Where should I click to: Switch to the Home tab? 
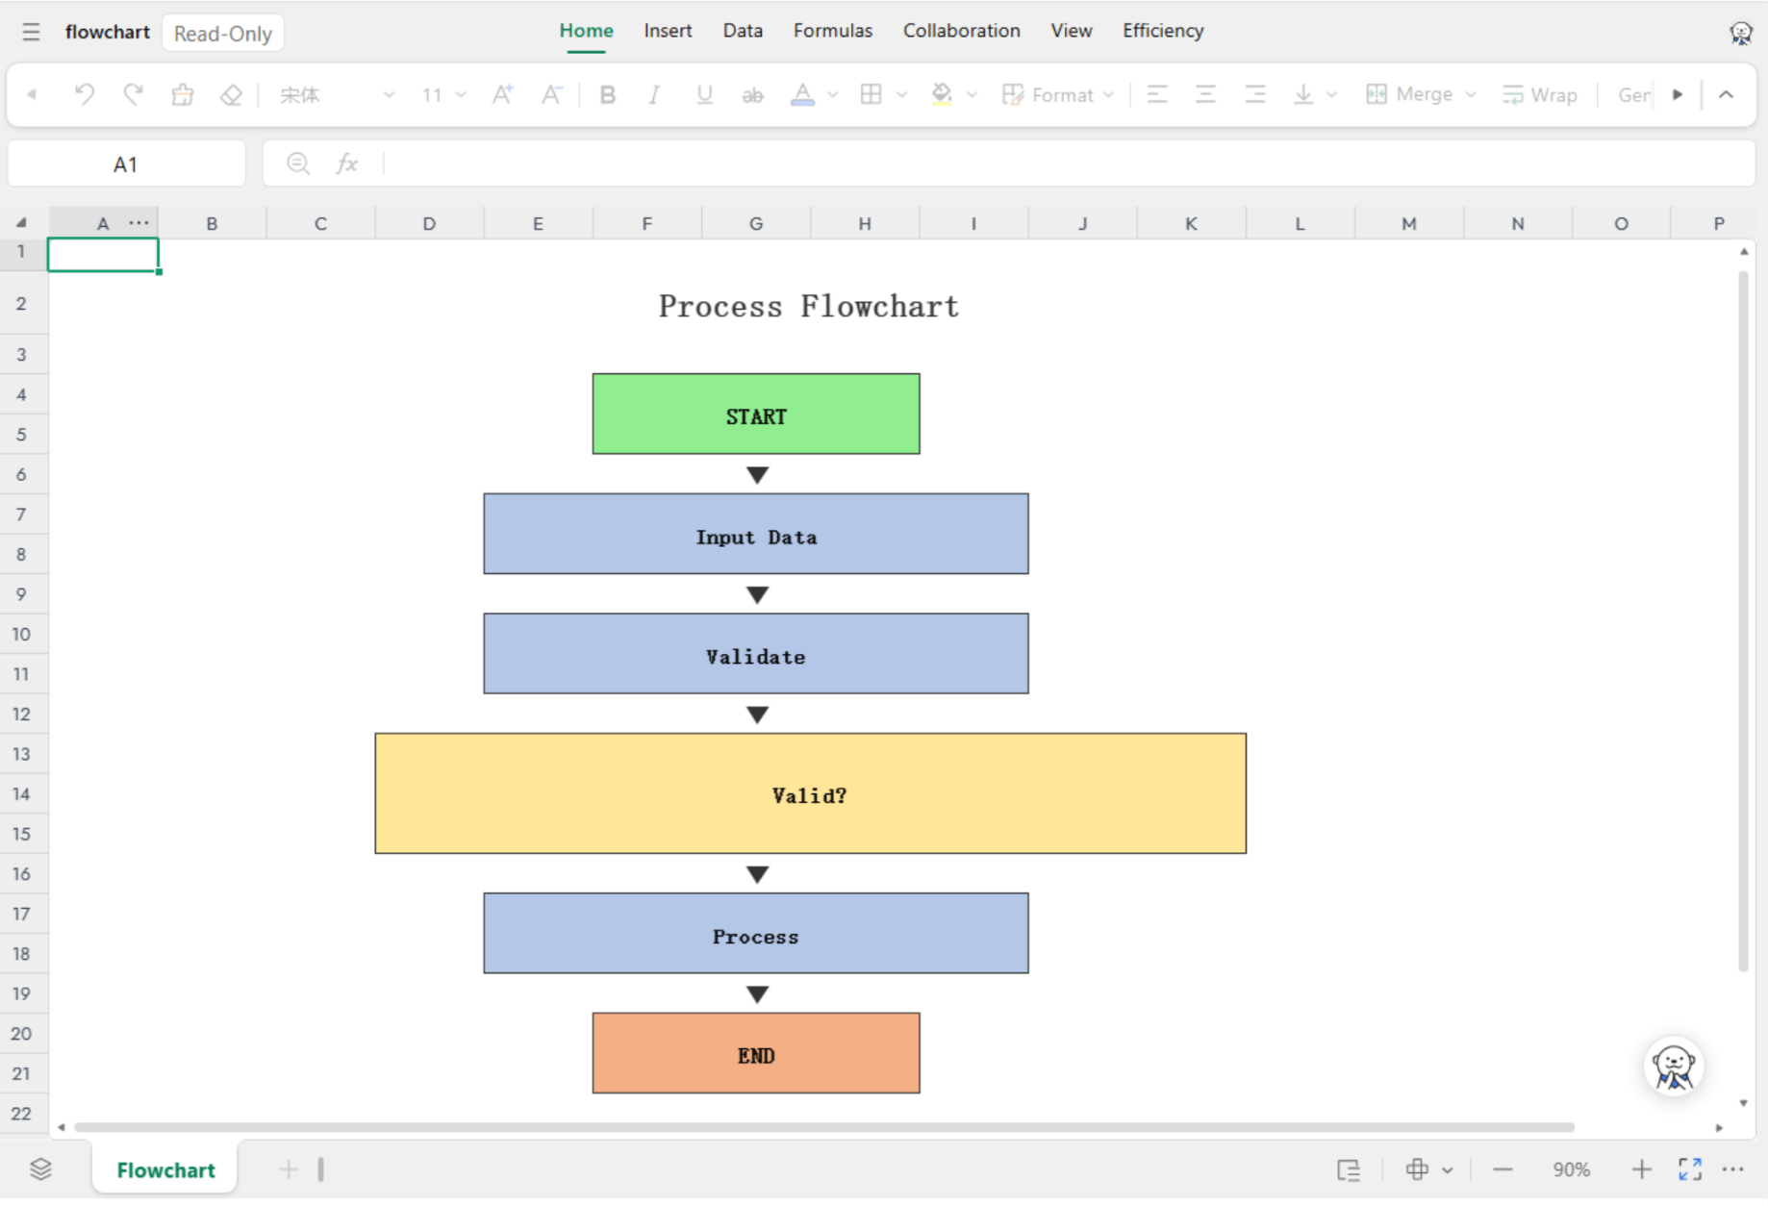586,31
